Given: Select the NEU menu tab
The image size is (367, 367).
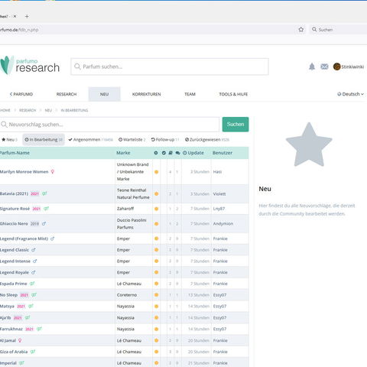Looking at the screenshot, I should tap(104, 94).
